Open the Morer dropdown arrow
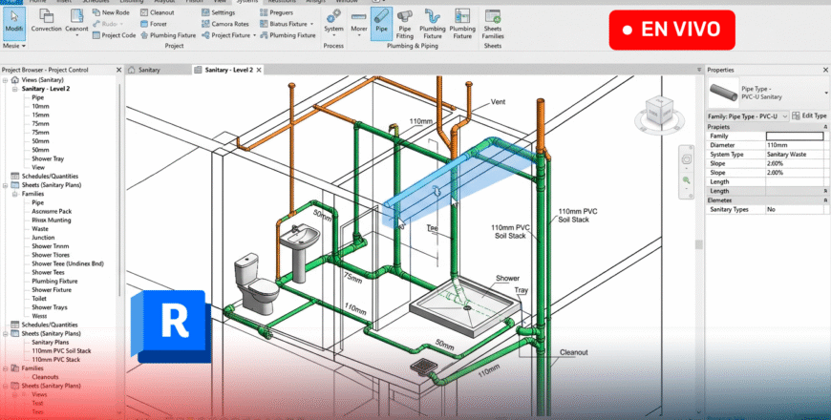The width and height of the screenshot is (831, 420). click(x=359, y=35)
